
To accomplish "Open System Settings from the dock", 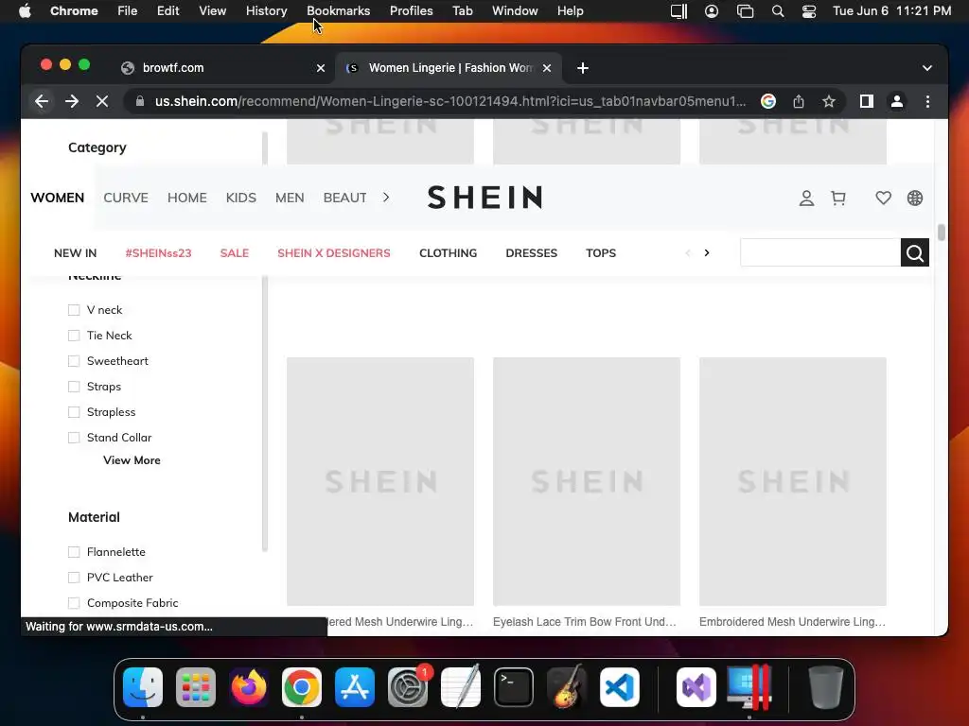I will [408, 687].
